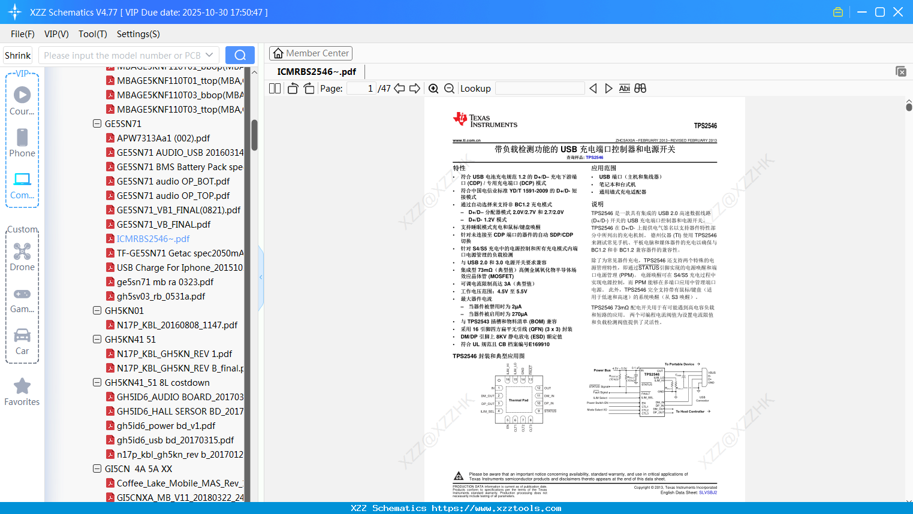Viewport: 913px width, 514px height.
Task: Open the Car category
Action: (x=22, y=341)
